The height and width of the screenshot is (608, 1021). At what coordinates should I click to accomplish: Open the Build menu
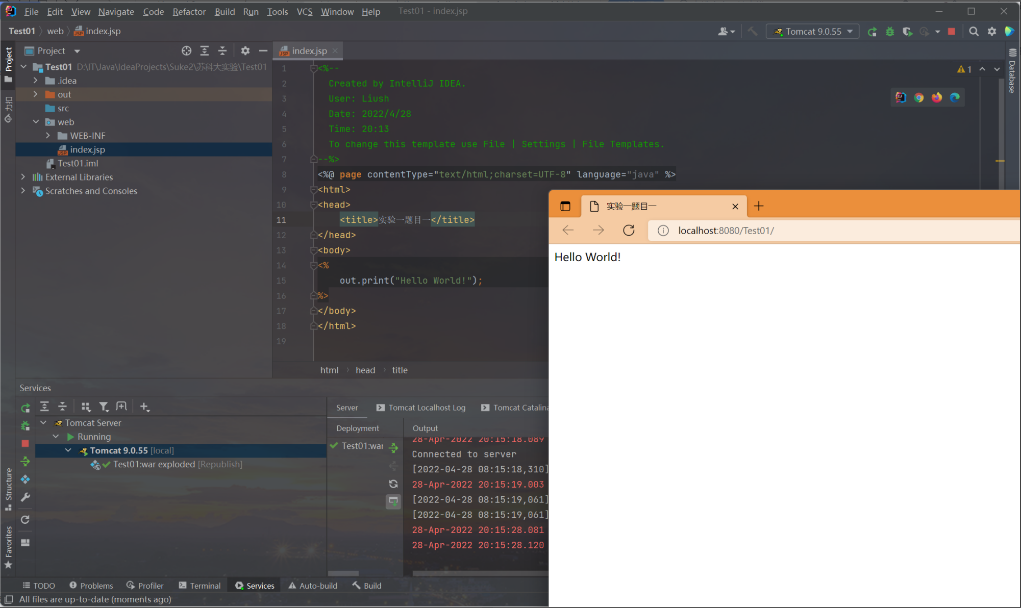tap(225, 11)
